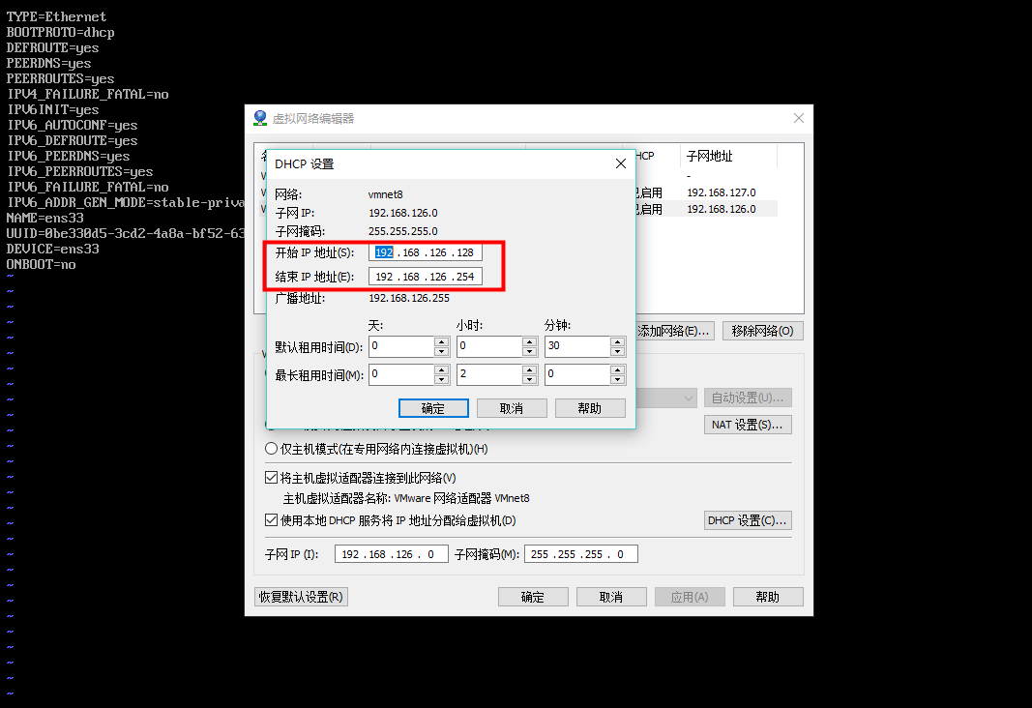Click the DEVICE=ens33 line in terminal
Screen dimensions: 1032x708
52,249
